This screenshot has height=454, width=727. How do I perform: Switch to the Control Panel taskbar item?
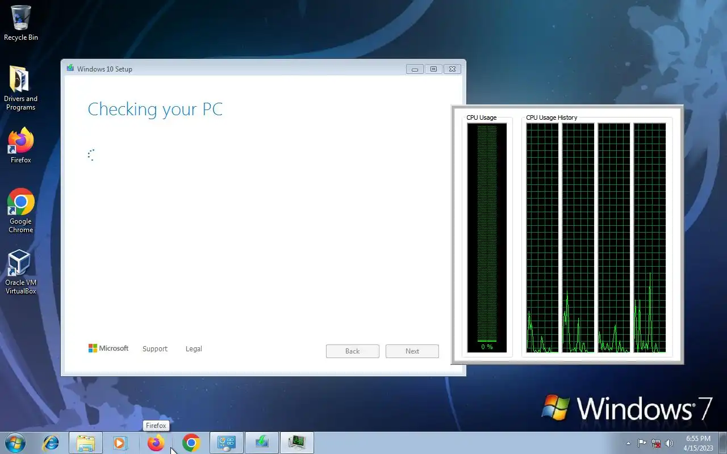227,443
